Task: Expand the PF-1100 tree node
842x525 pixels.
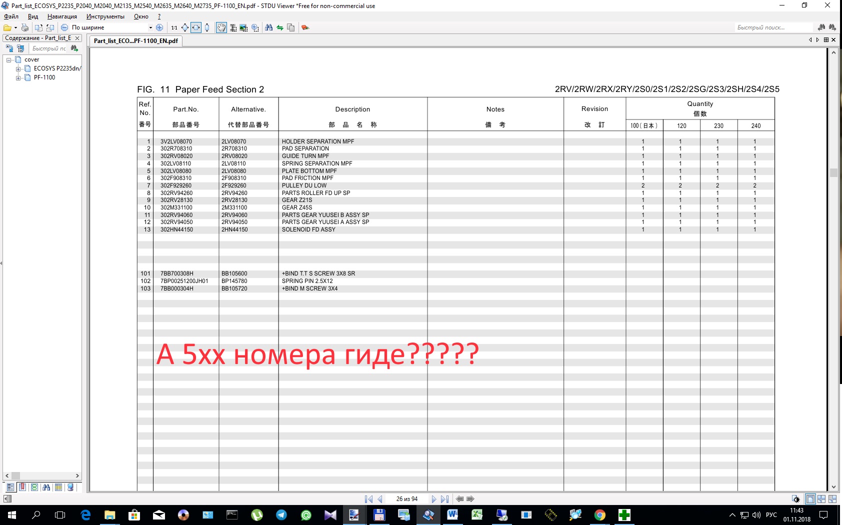Action: pos(18,77)
